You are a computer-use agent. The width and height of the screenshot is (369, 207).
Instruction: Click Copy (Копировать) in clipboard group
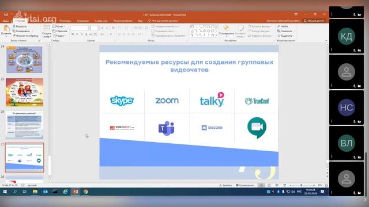coord(21,31)
